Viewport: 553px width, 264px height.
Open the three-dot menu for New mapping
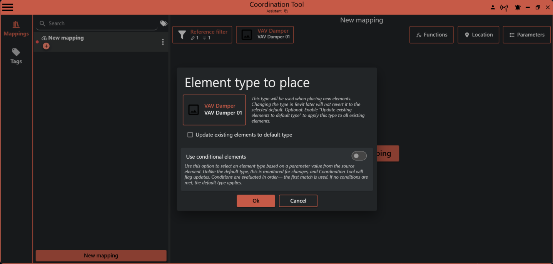[163, 42]
